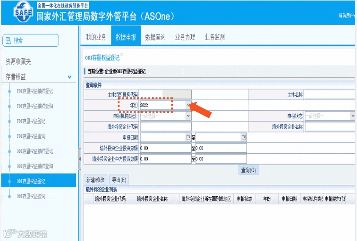Open 资源收藏夹 in the sidebar
Screen dimensions: 357x241
tap(18, 61)
